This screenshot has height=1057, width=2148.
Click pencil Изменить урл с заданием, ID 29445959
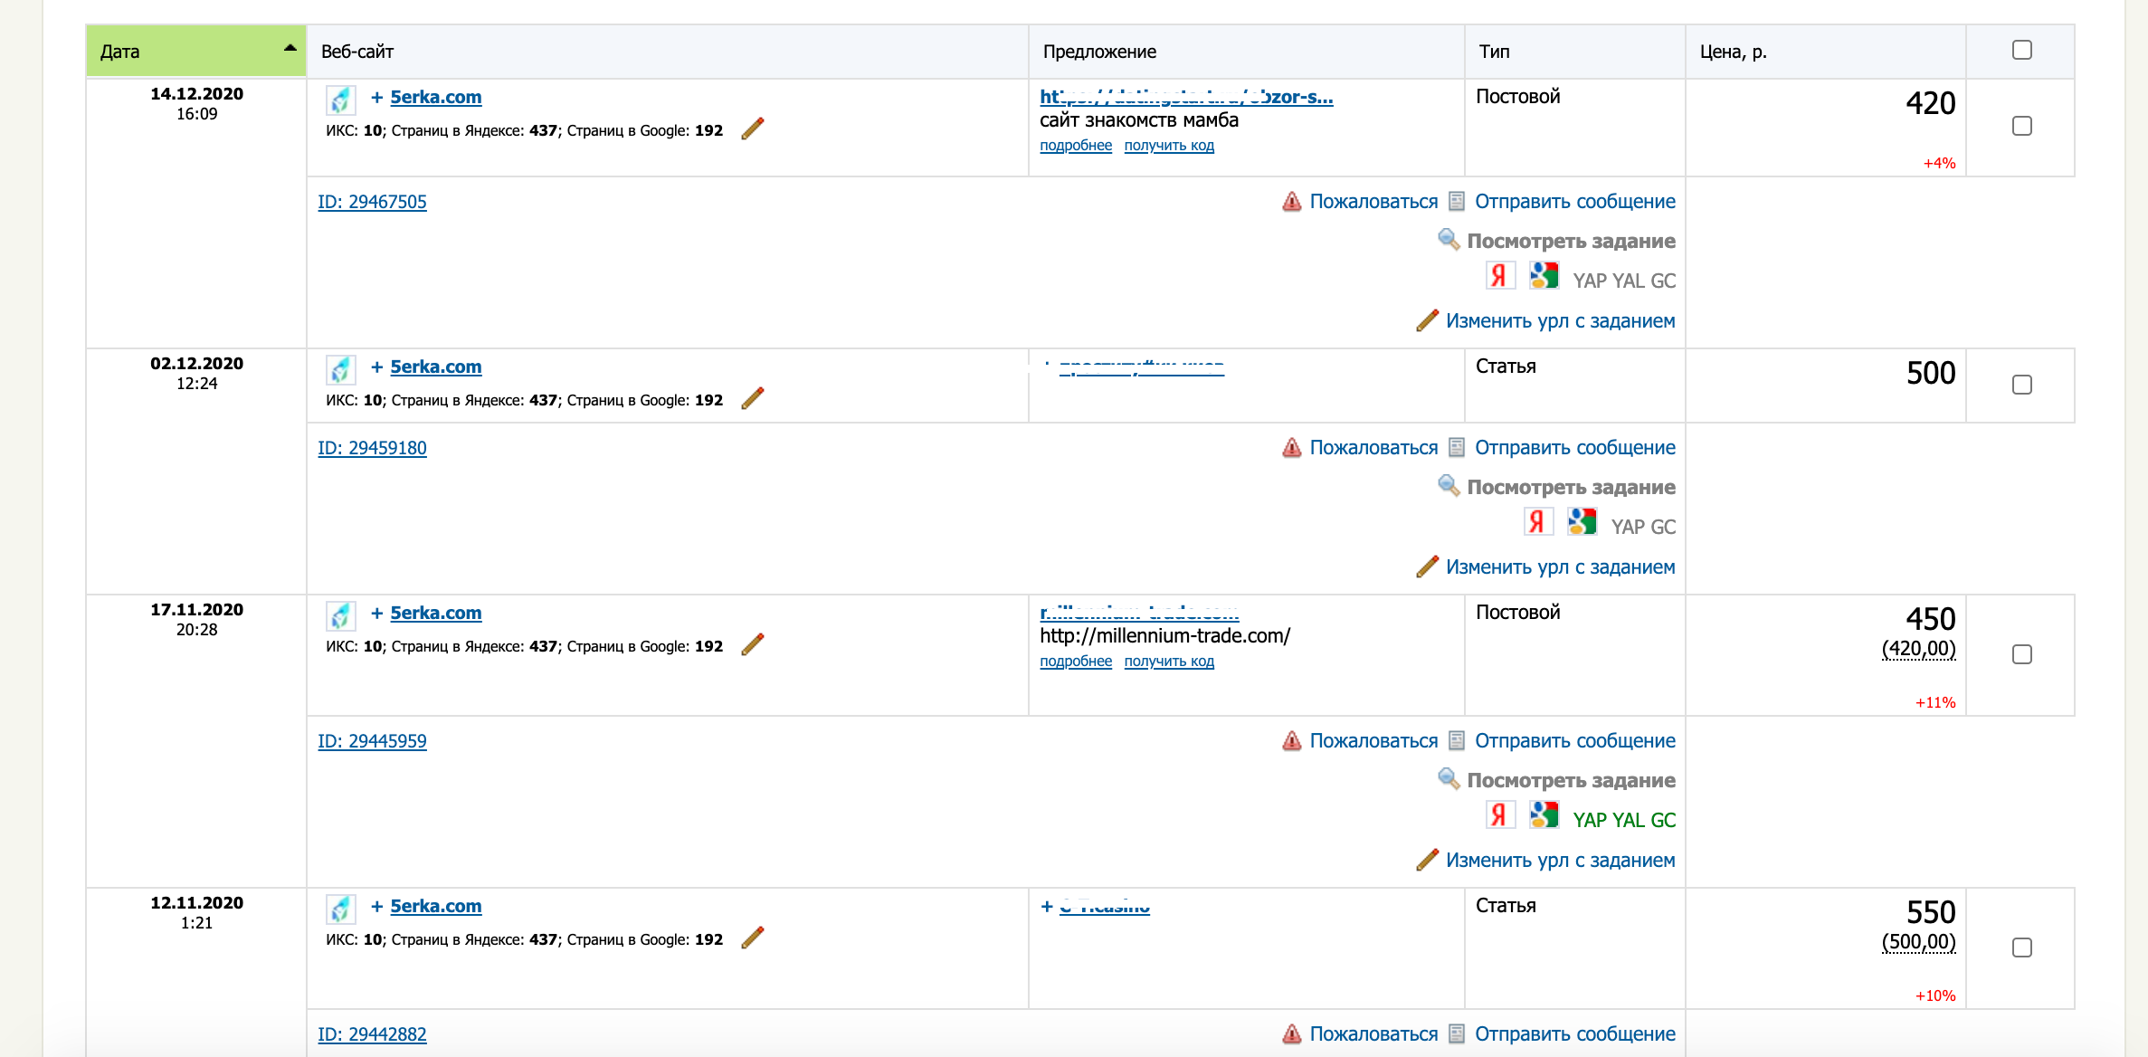1427,860
